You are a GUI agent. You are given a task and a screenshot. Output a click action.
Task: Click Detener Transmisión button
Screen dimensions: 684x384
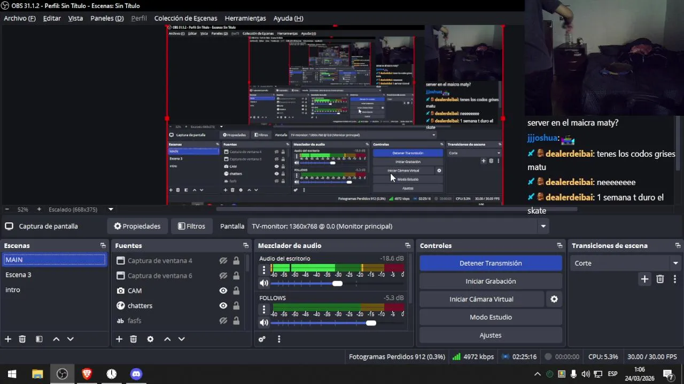pyautogui.click(x=491, y=263)
